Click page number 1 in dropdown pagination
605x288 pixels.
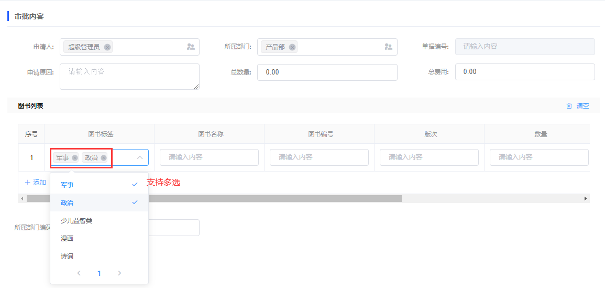point(99,273)
